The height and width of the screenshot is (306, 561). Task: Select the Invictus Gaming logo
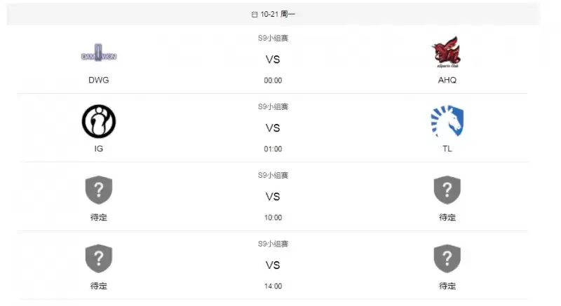pyautogui.click(x=99, y=120)
